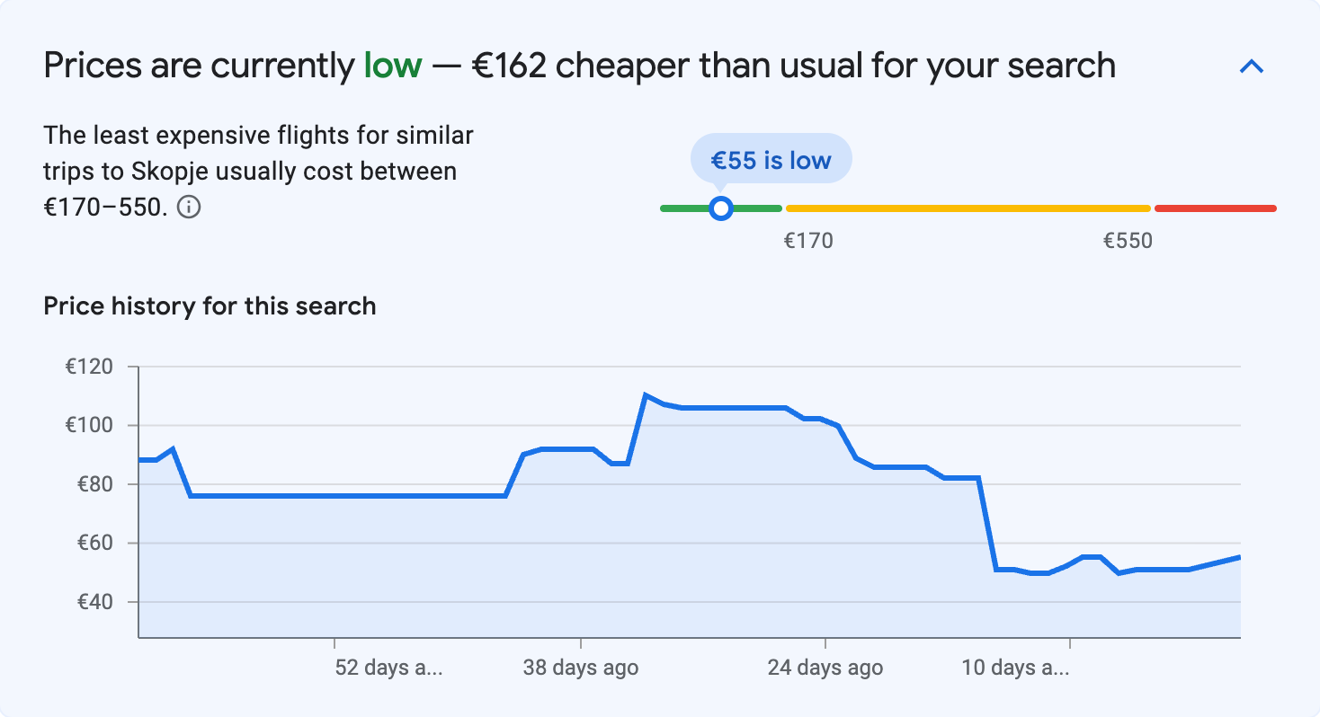Viewport: 1320px width, 717px height.
Task: Select the latest price point on the chart line
Action: point(1241,557)
